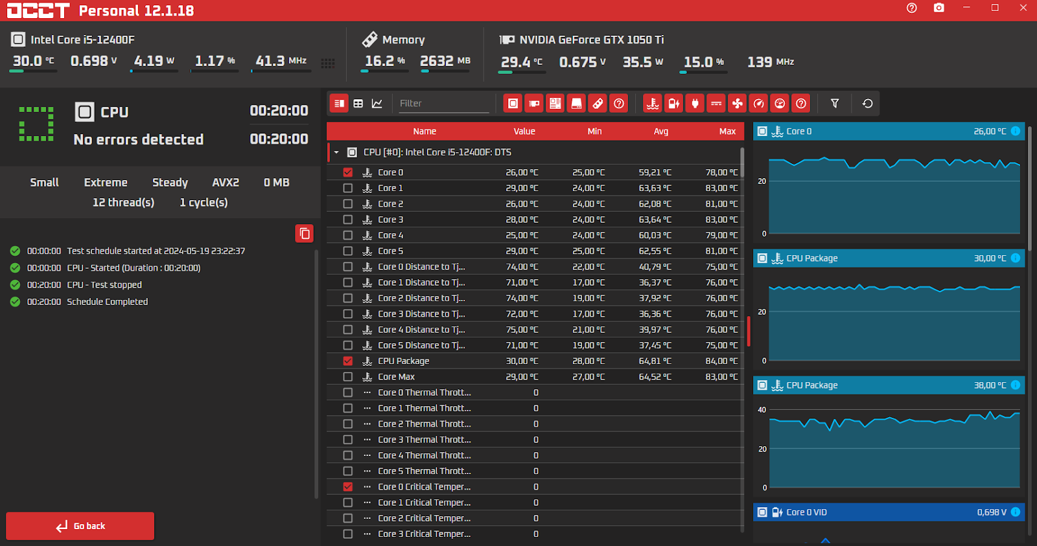The height and width of the screenshot is (546, 1037).
Task: Select the Core 5 Thermal Throttling row
Action: (x=535, y=471)
